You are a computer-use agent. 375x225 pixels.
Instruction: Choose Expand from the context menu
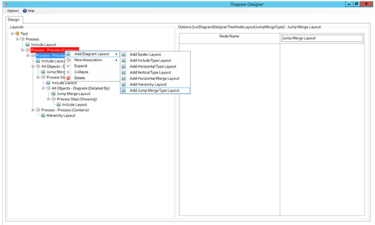coord(81,66)
